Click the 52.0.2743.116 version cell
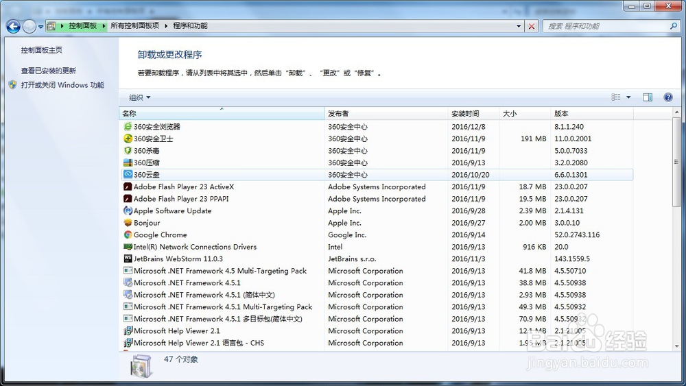Image resolution: width=686 pixels, height=386 pixels. tap(577, 234)
